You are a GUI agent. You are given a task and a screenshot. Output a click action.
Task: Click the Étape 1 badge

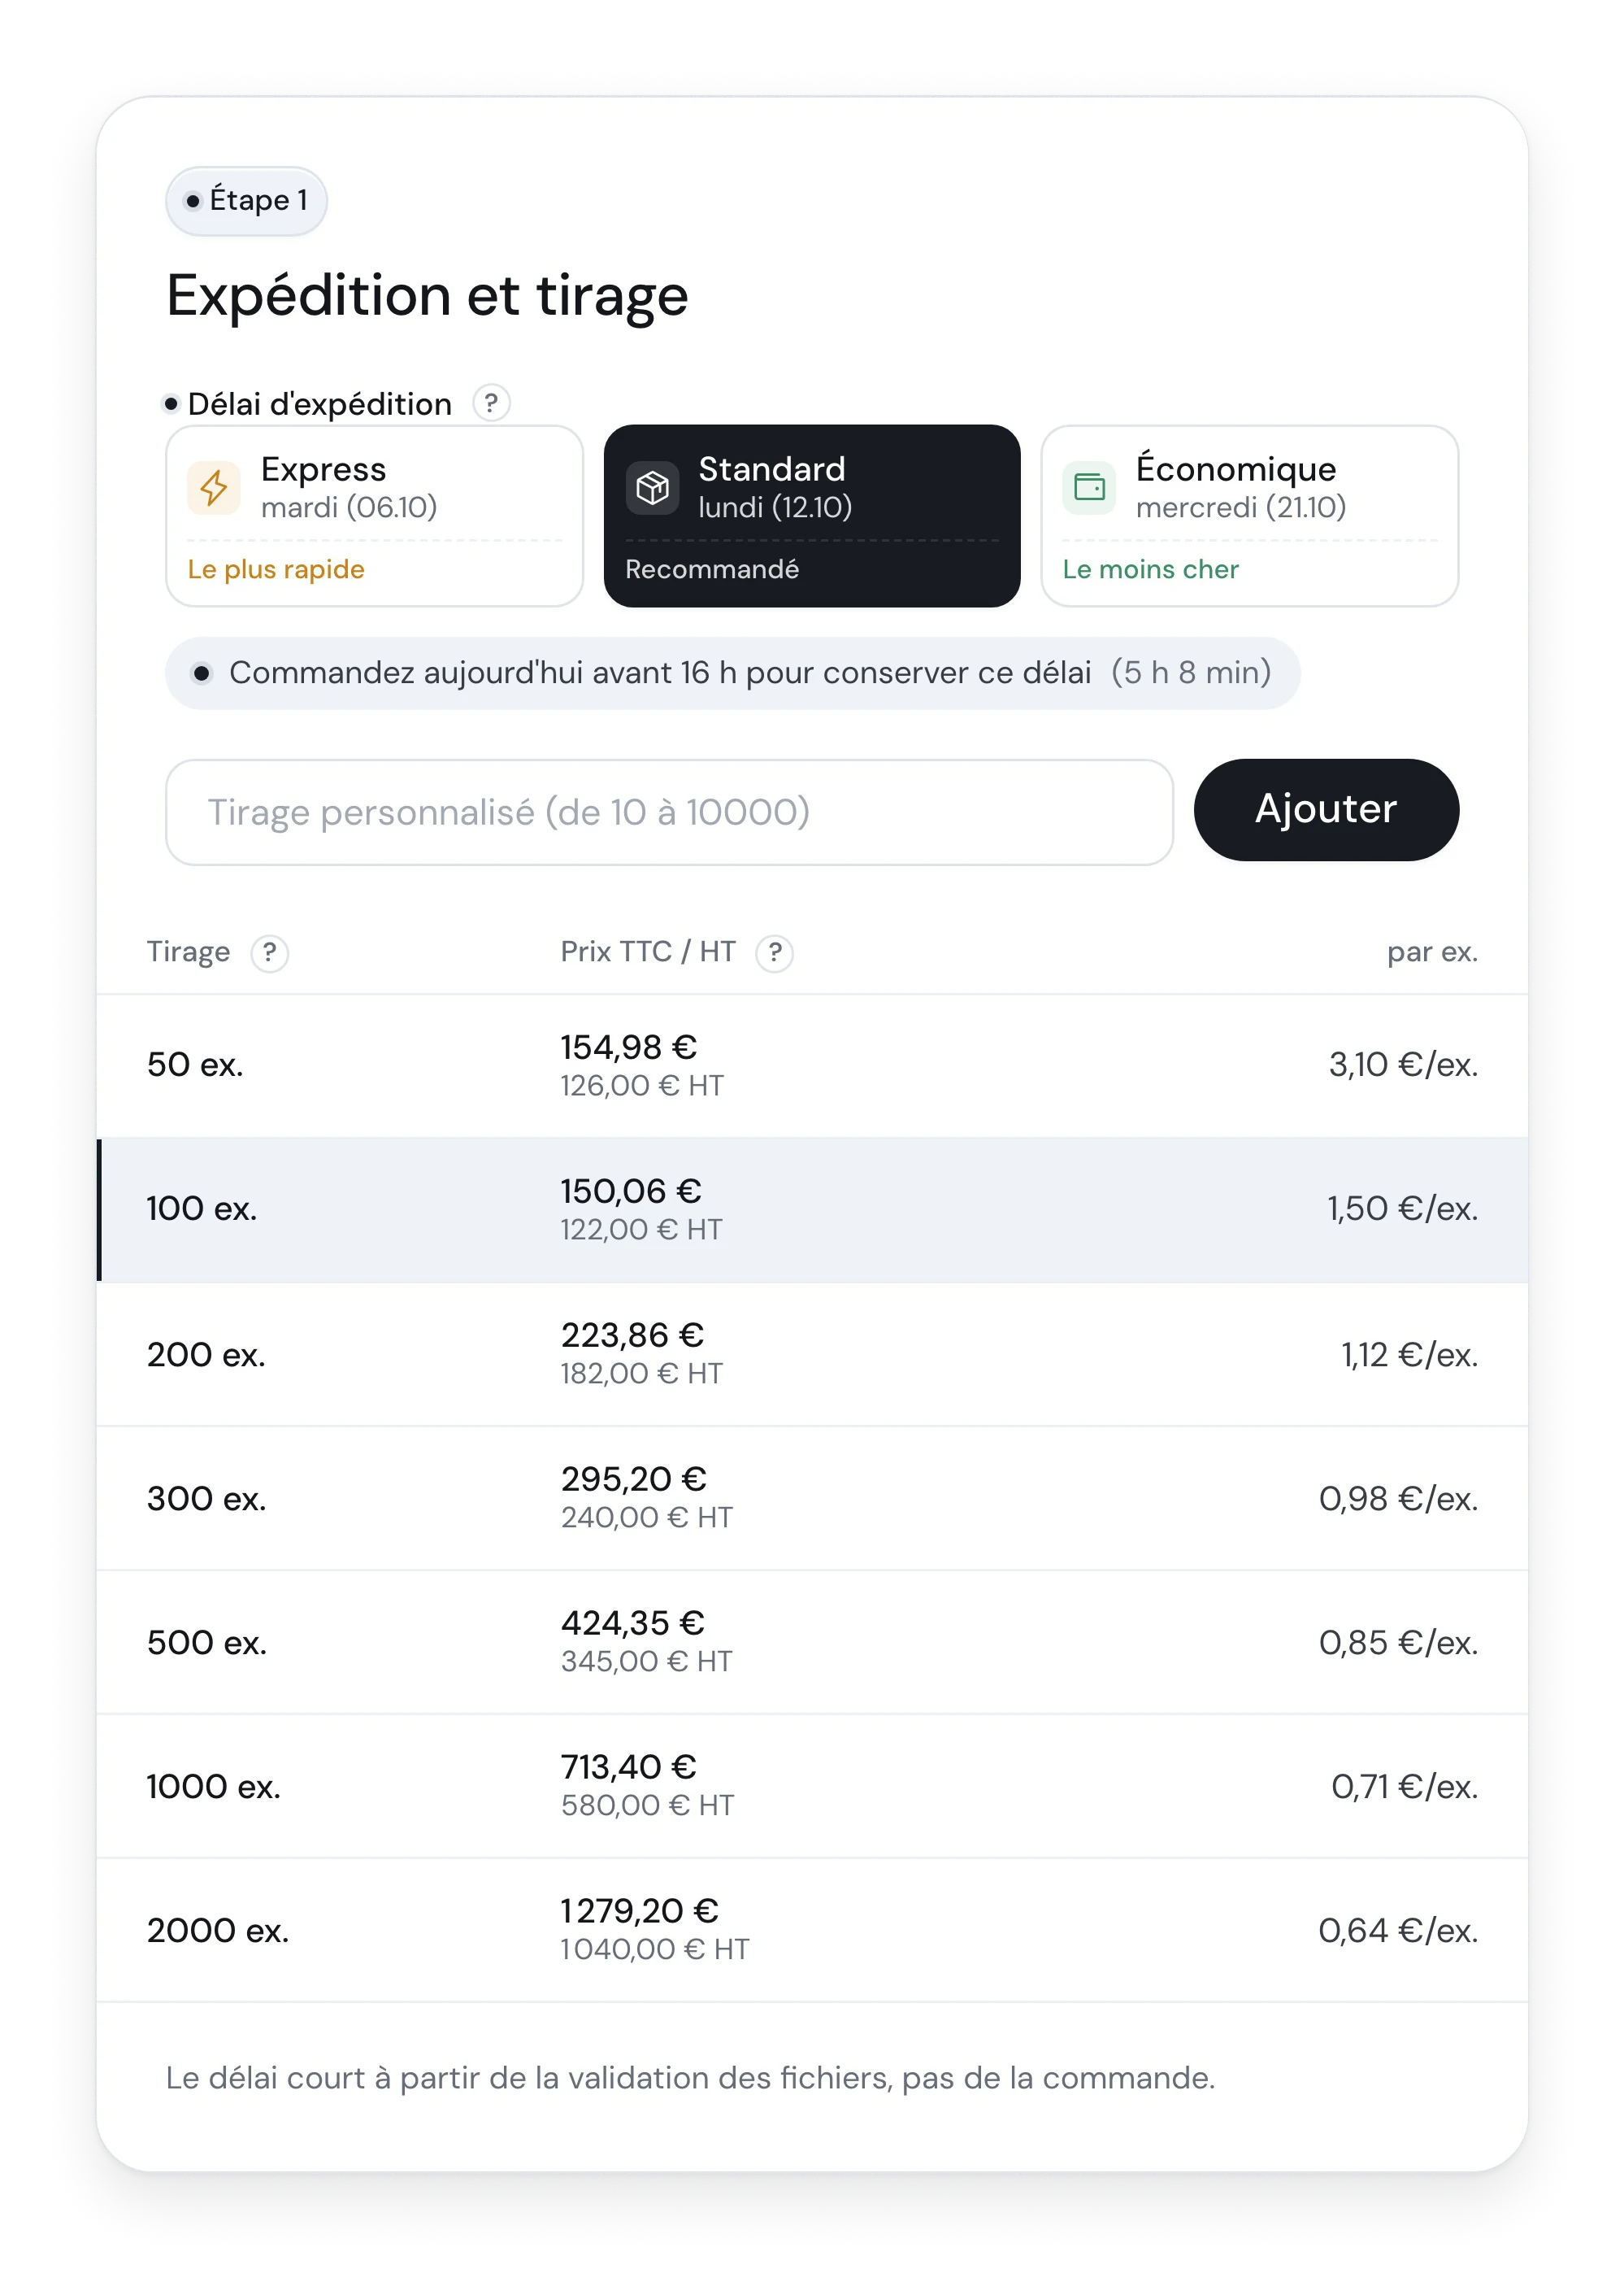246,201
